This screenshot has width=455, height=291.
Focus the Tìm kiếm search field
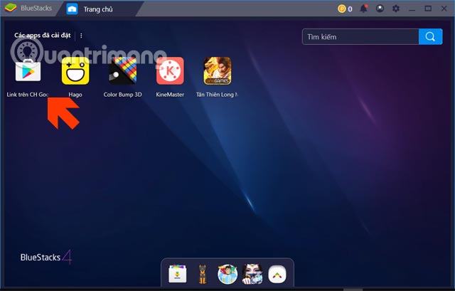coord(360,36)
